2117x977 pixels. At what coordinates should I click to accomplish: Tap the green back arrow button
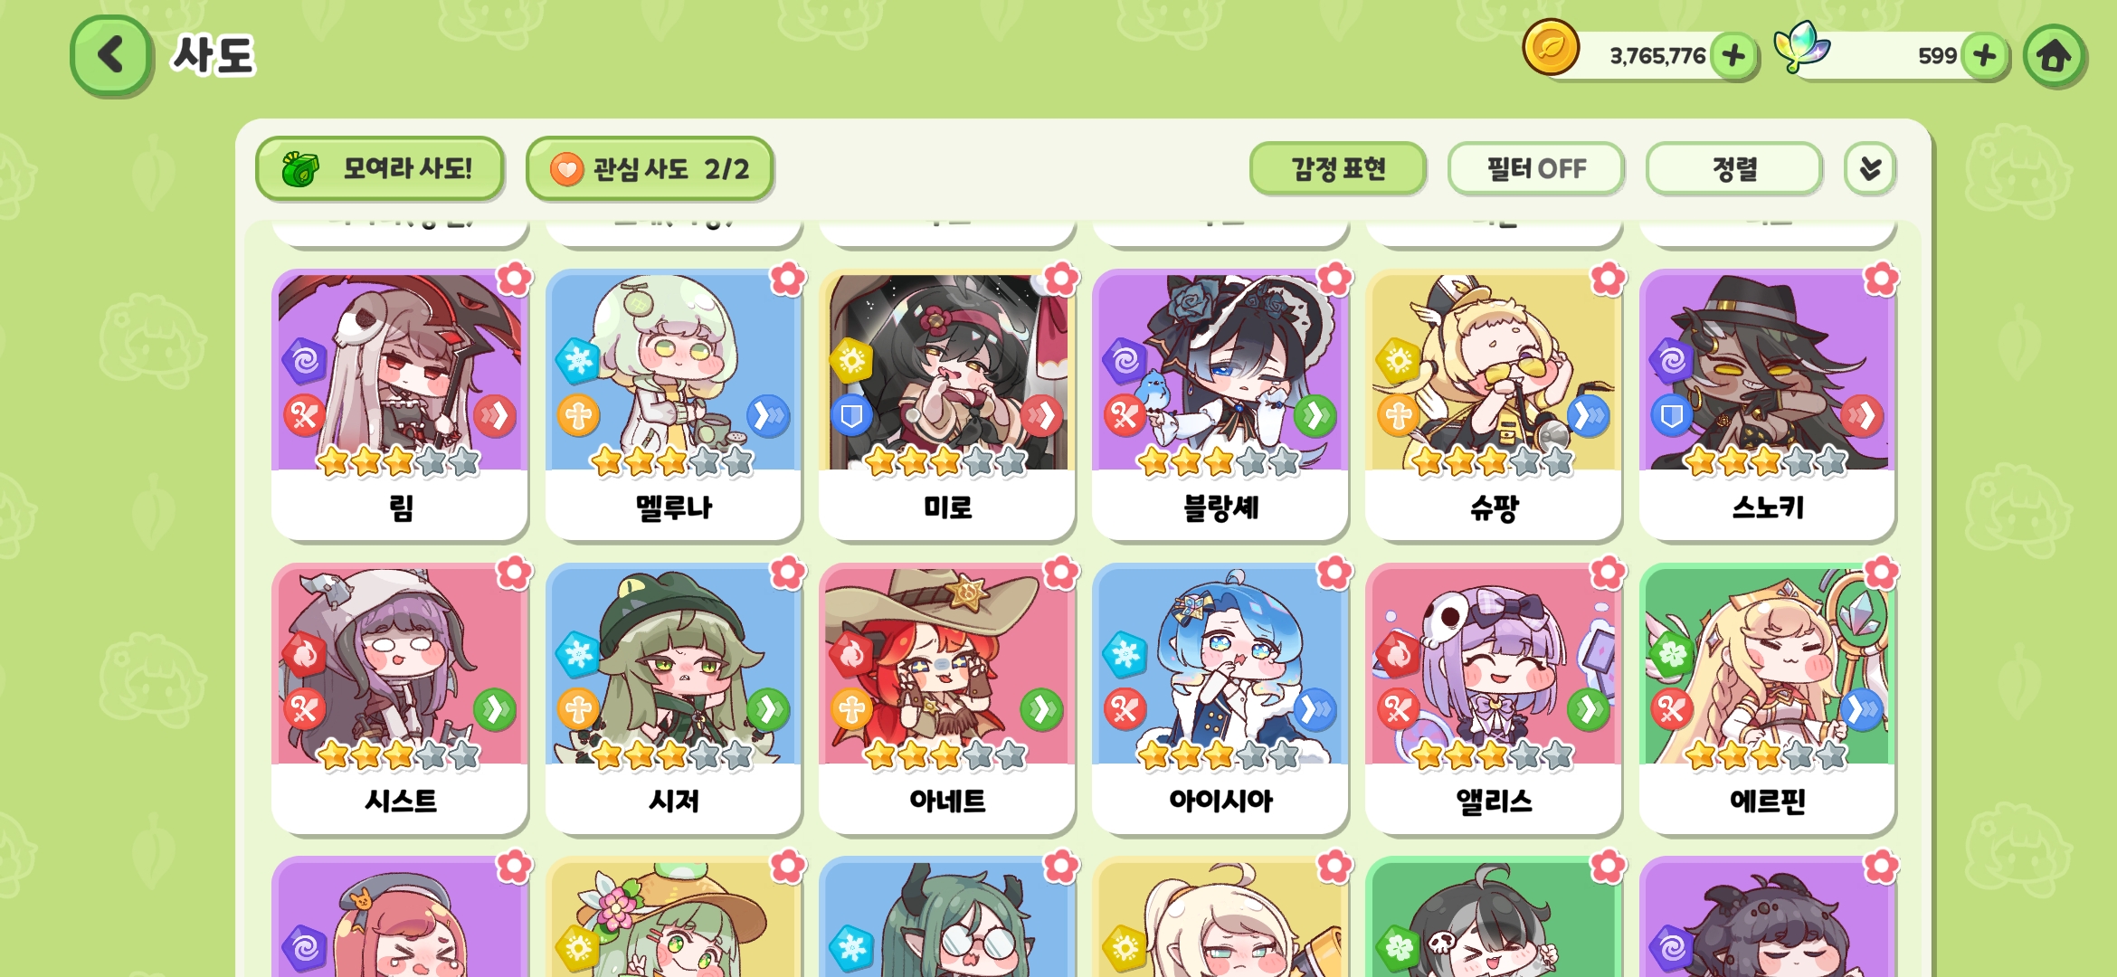coord(110,56)
